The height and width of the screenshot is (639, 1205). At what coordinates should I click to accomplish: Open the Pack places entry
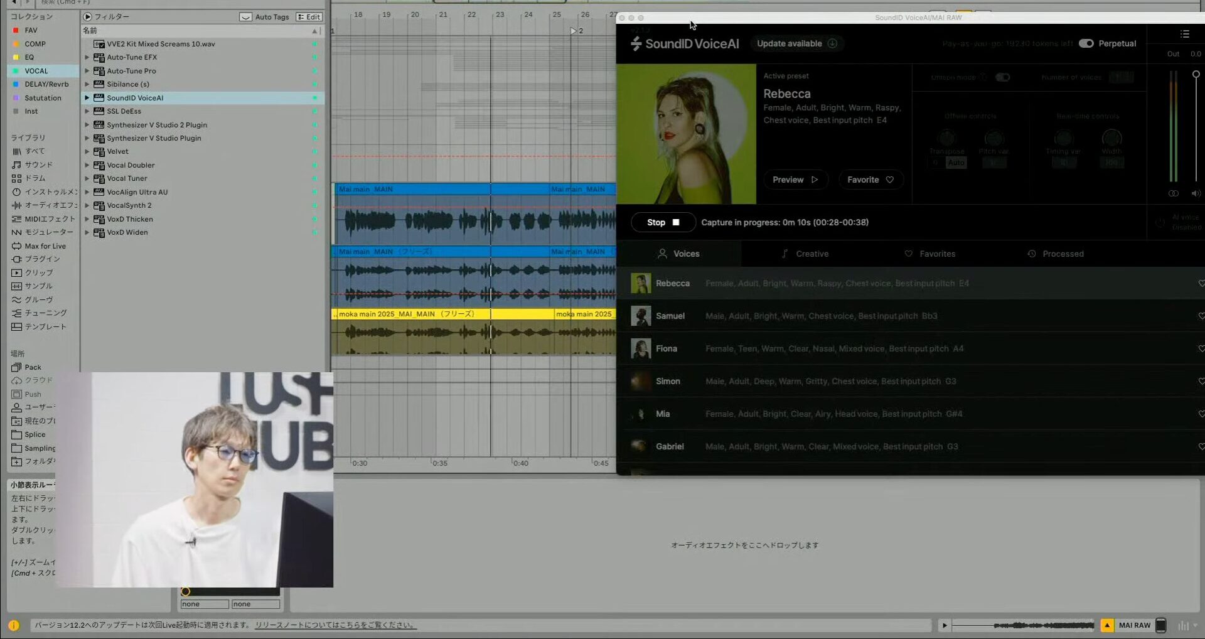coord(26,367)
